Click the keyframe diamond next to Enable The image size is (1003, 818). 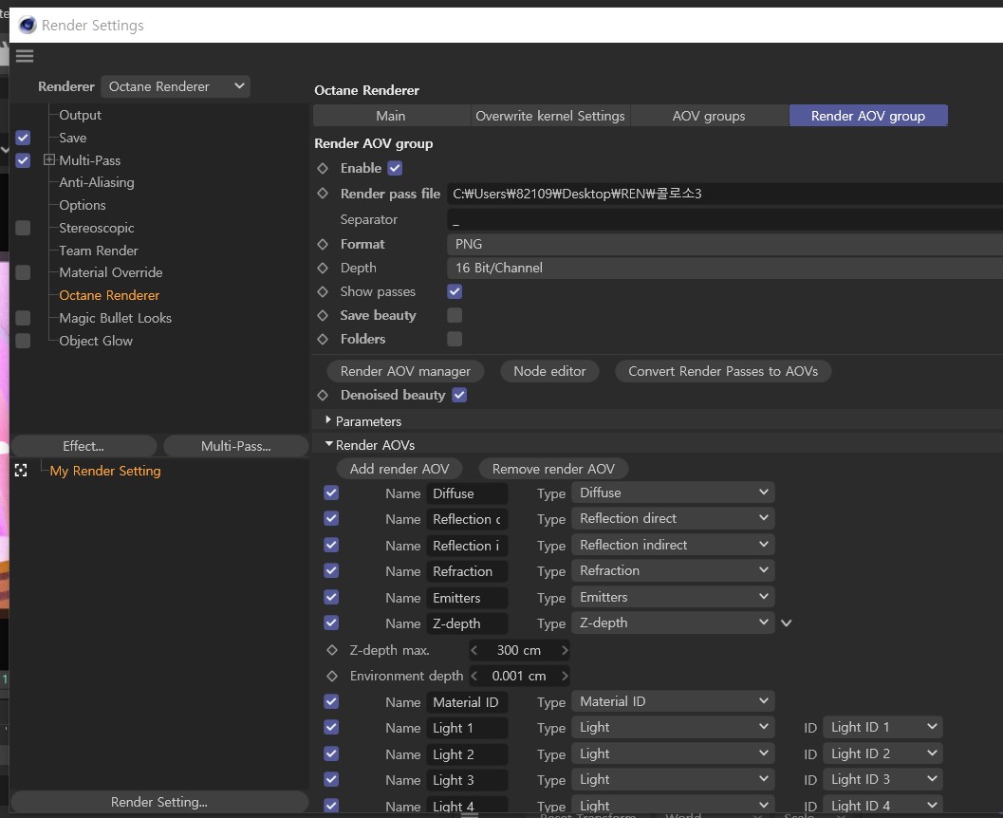(x=323, y=168)
